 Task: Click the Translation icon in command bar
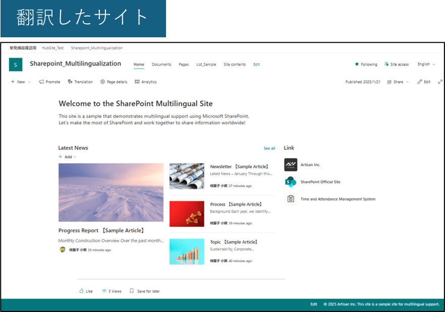coord(70,82)
